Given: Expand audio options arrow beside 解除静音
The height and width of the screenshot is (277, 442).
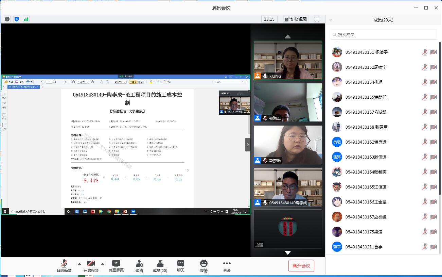Looking at the screenshot, I should point(79,264).
